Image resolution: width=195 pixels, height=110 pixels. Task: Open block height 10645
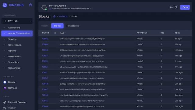click(45, 101)
